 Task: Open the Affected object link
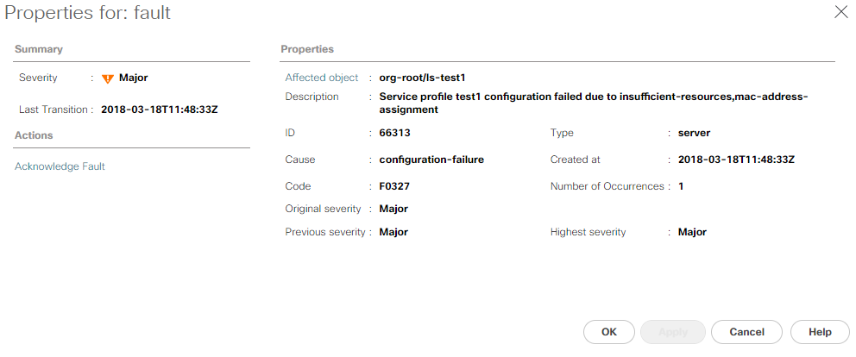tap(322, 78)
